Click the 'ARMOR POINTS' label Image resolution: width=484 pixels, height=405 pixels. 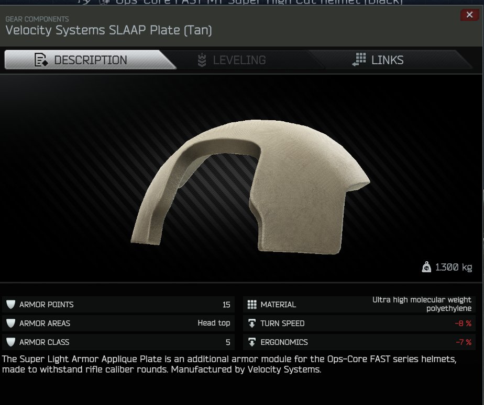click(46, 305)
